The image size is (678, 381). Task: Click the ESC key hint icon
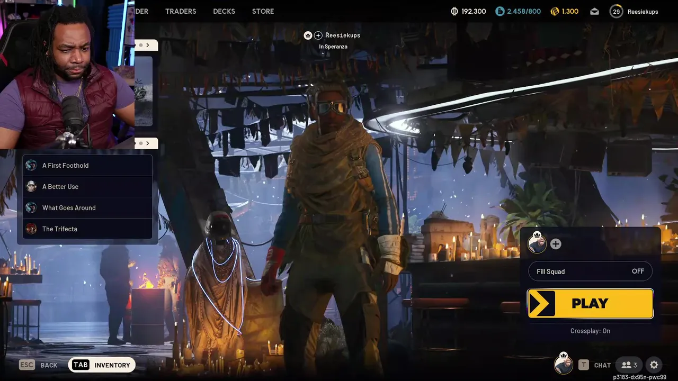tap(27, 365)
